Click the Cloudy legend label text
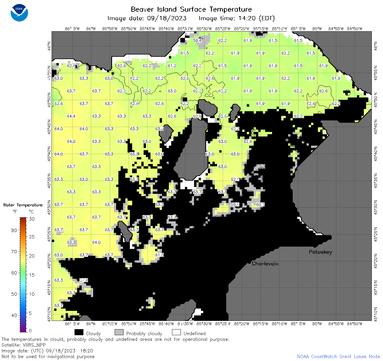The image size is (383, 361). tap(93, 333)
